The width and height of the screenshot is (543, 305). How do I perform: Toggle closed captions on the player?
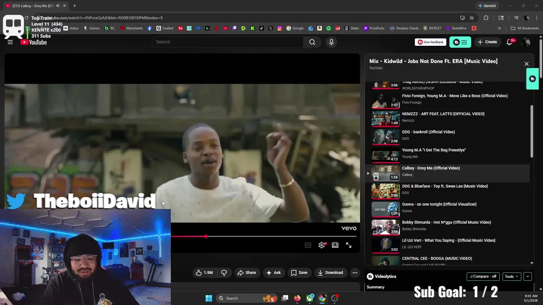click(x=308, y=245)
